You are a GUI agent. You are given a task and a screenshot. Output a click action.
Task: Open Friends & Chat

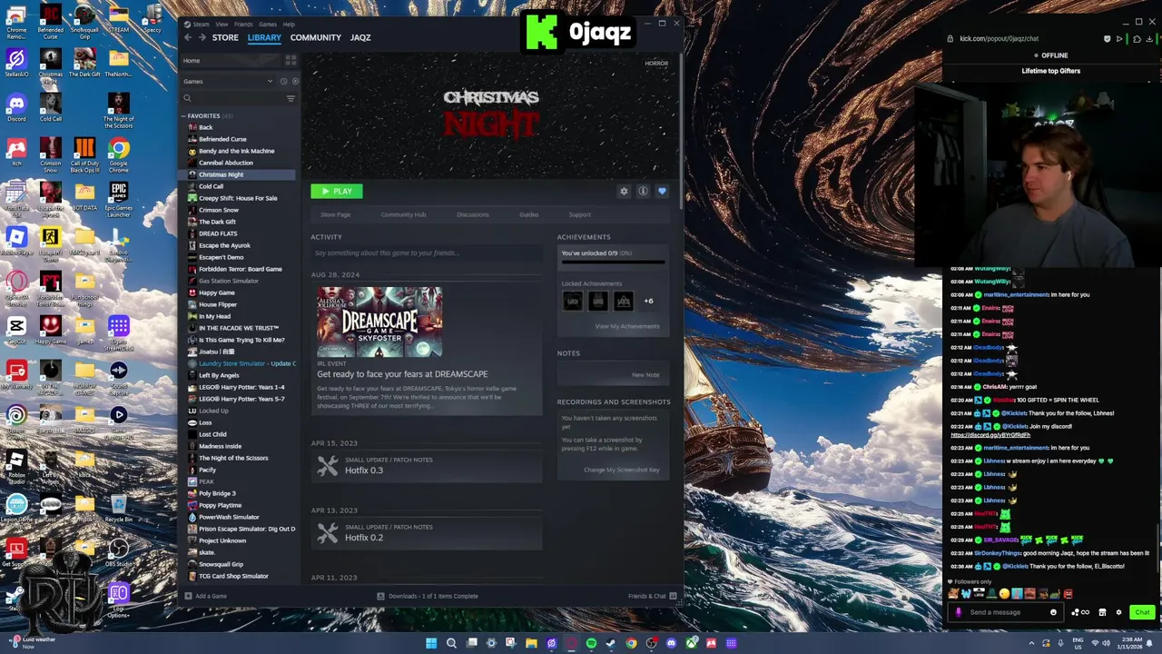(652, 596)
